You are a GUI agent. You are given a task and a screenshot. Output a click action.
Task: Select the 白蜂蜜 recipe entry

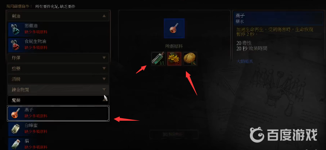pos(58,129)
